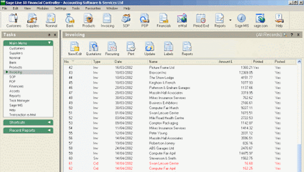Image resolution: width=304 pixels, height=172 pixels.
Task: Click the Update ledgers icon
Action: pyautogui.click(x=150, y=49)
